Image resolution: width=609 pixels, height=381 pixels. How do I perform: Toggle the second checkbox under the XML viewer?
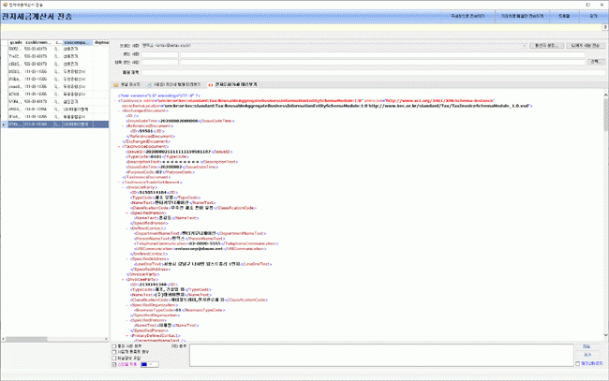point(114,352)
